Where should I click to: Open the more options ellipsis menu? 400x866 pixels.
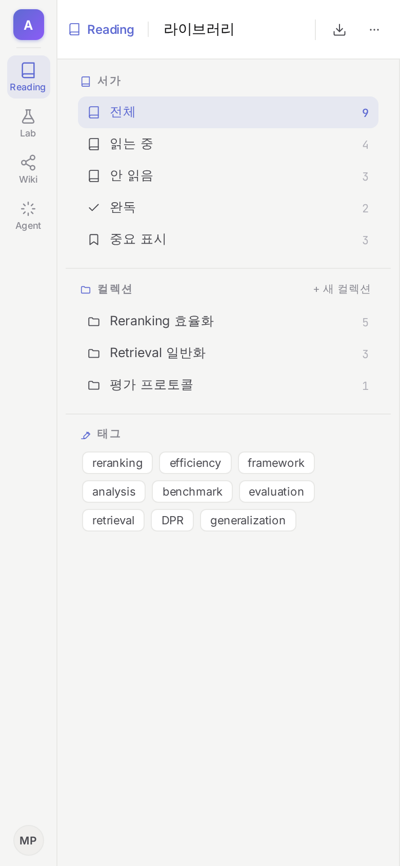(374, 30)
